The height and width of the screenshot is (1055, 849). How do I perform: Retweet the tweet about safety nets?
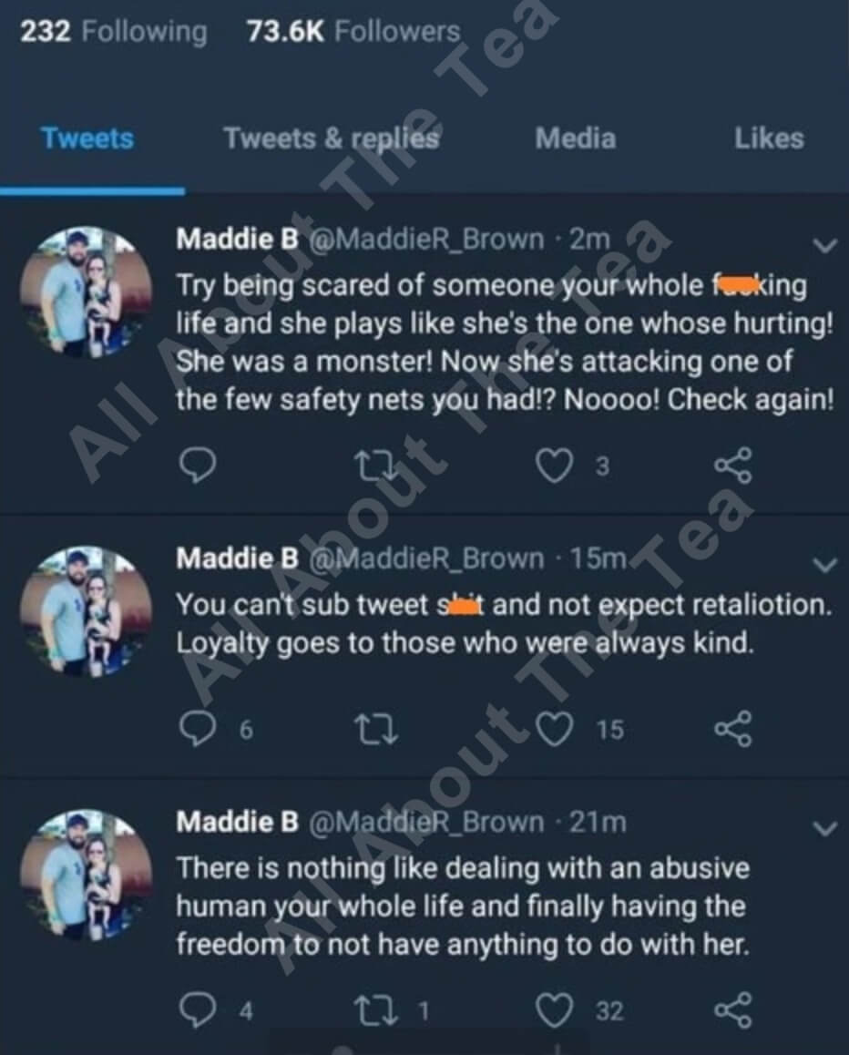374,466
